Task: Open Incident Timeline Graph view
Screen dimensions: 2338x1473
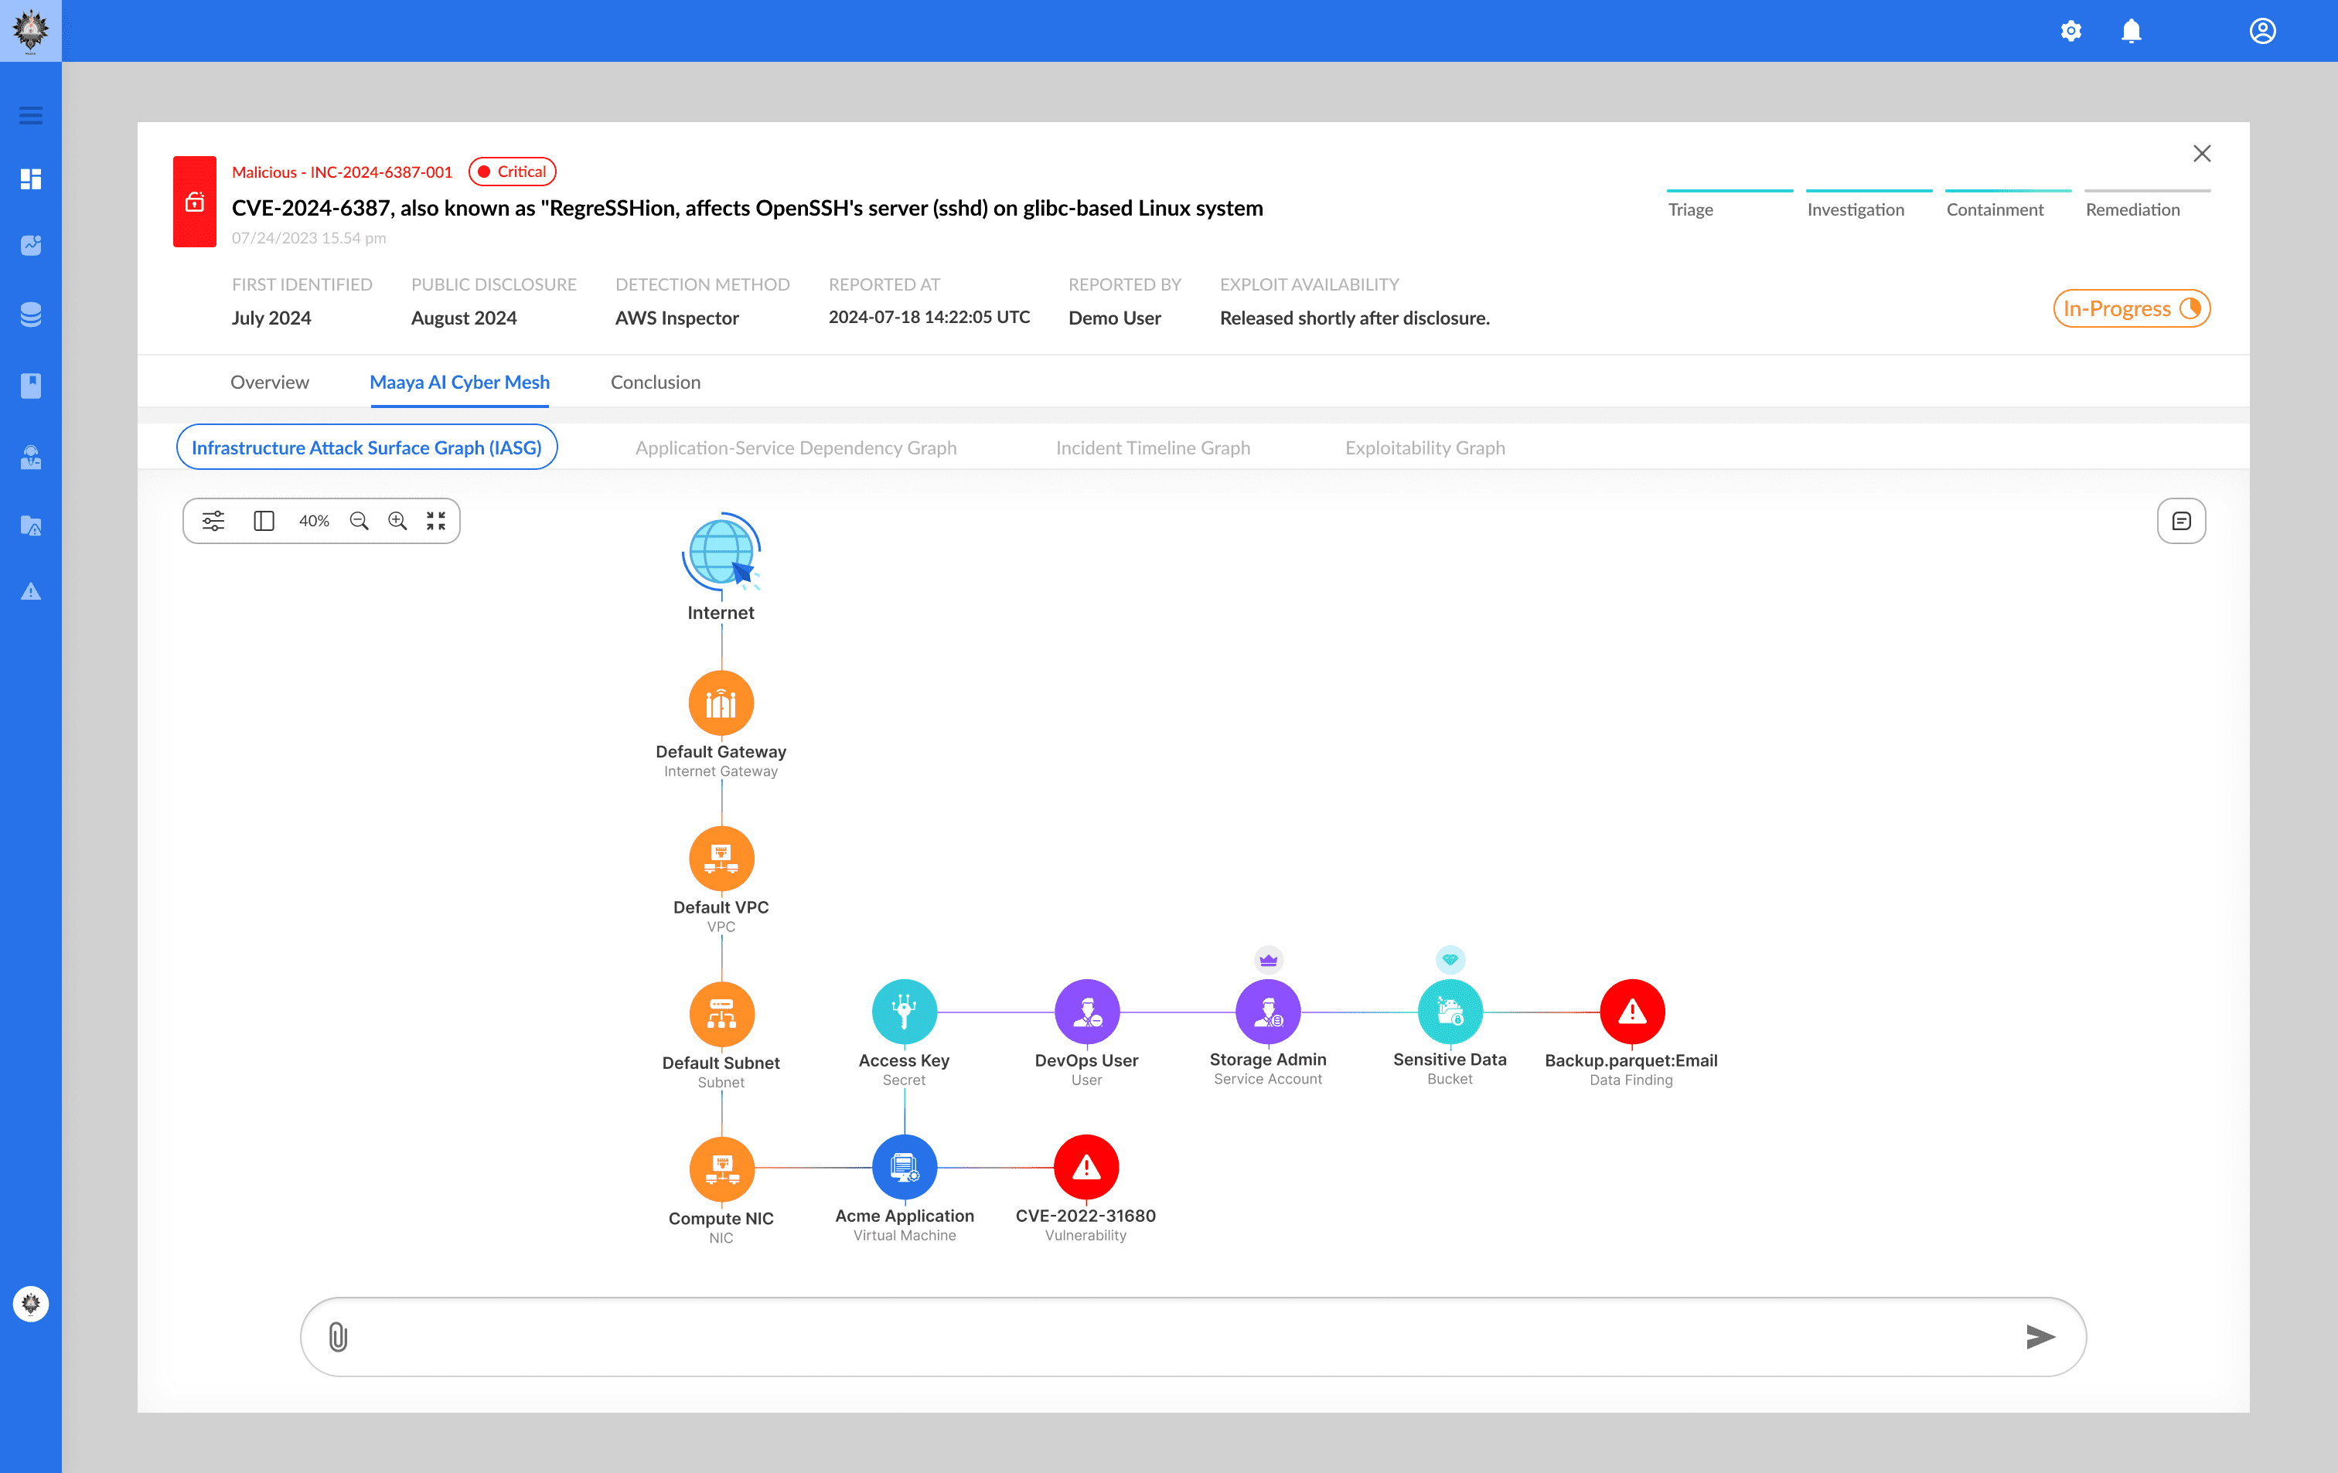Action: pyautogui.click(x=1153, y=447)
